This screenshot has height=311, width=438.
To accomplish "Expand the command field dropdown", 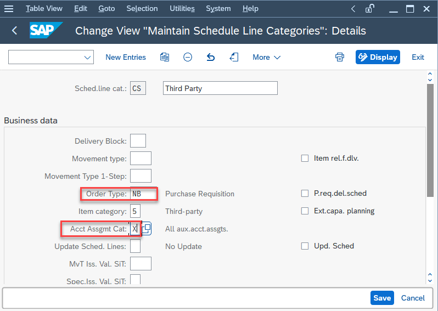I will click(x=87, y=58).
